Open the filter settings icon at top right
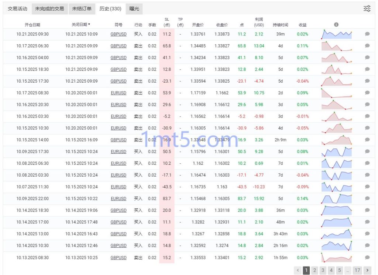This screenshot has width=378, height=275. click(x=367, y=8)
